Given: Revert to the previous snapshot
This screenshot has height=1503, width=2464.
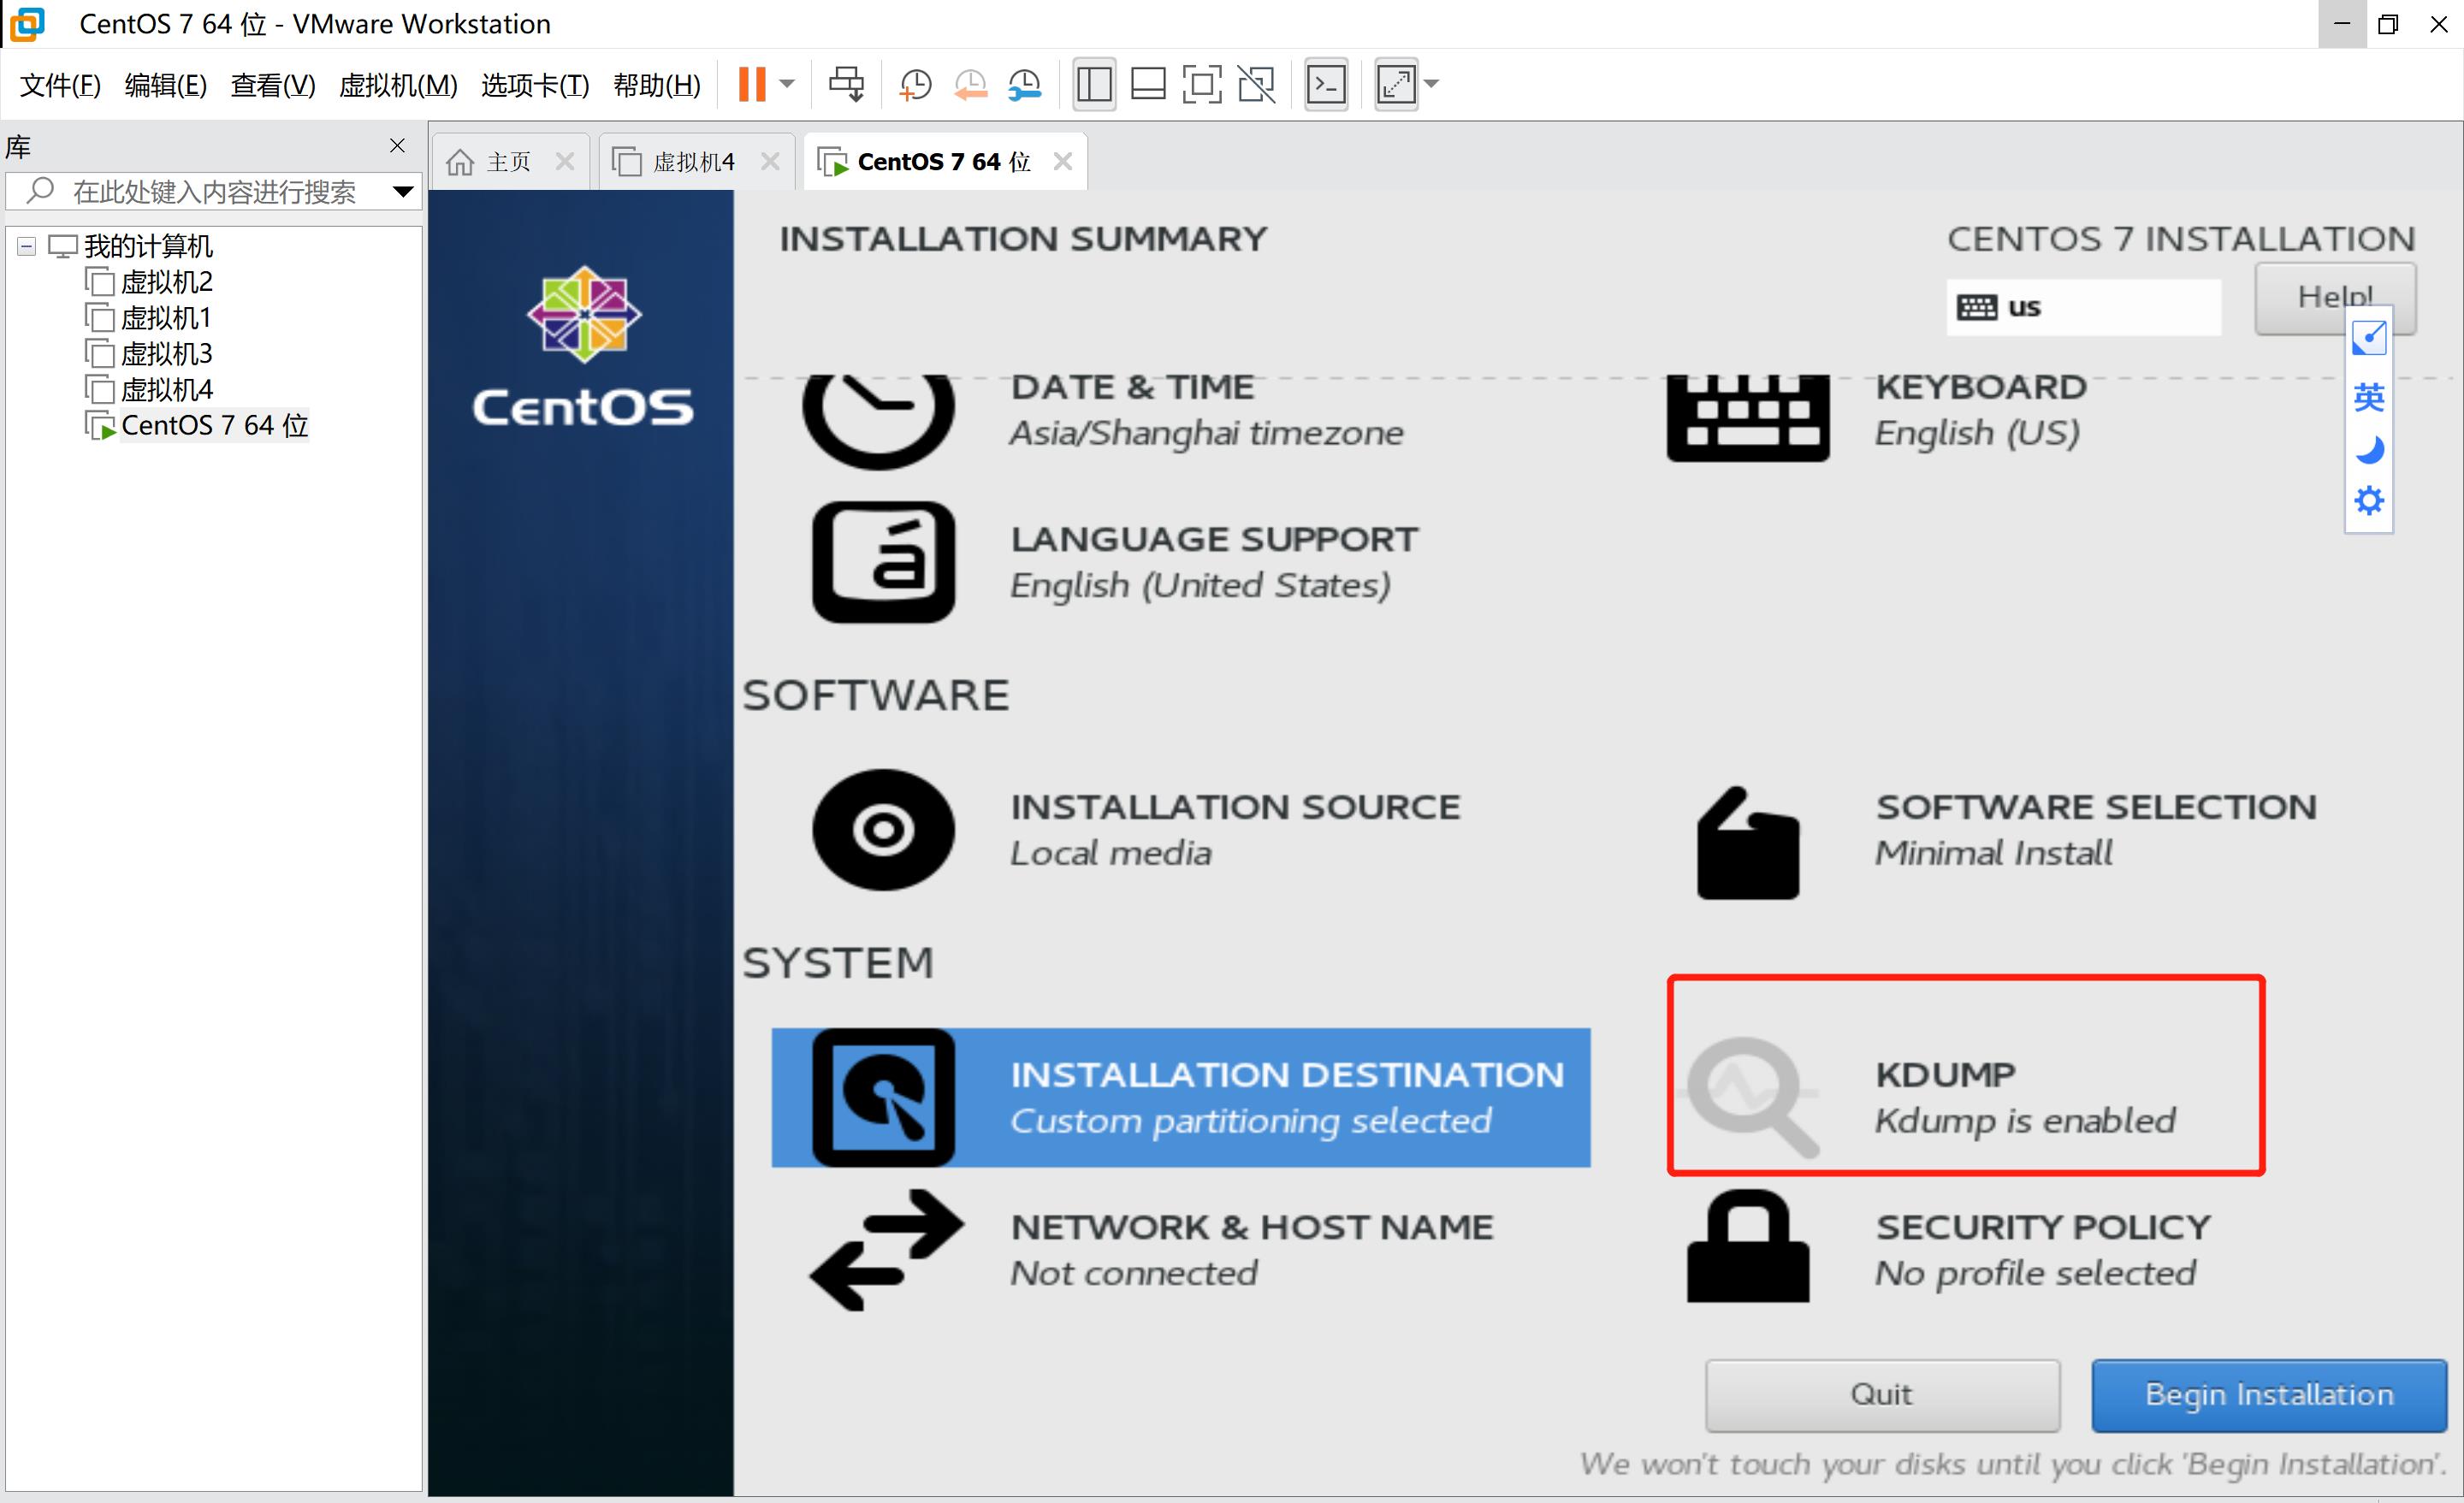Looking at the screenshot, I should point(970,84).
